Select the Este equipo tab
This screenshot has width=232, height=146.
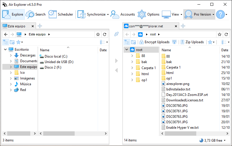click(x=16, y=26)
